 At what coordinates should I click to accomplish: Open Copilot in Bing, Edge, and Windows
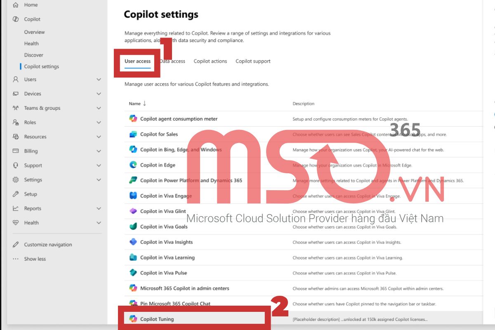pyautogui.click(x=181, y=150)
